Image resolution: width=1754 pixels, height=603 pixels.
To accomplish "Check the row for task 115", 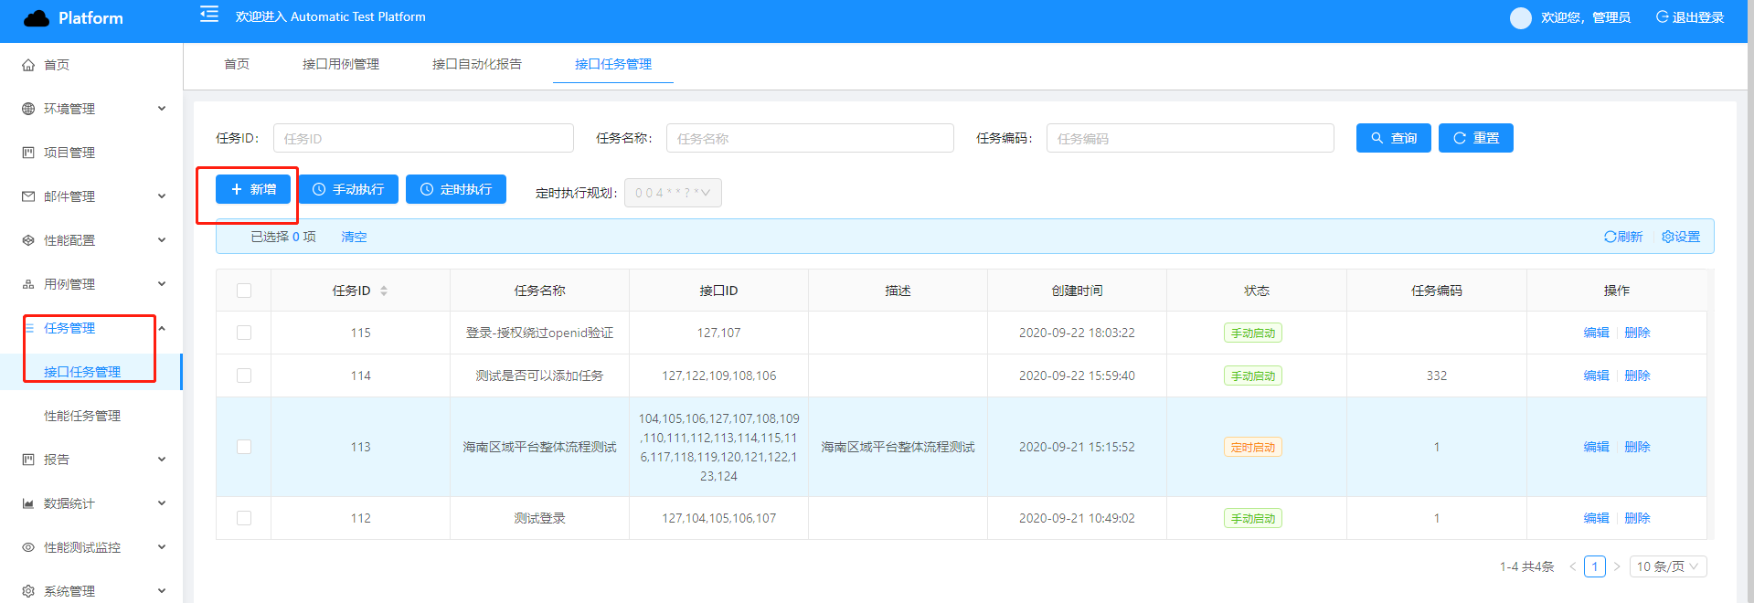I will 244,333.
